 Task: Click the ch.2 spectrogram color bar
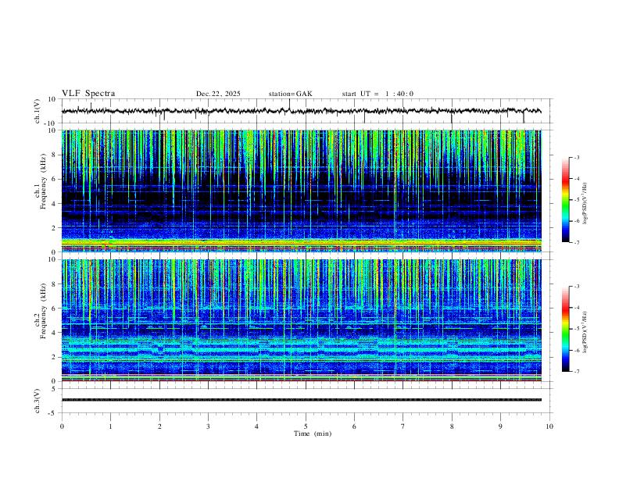[566, 329]
